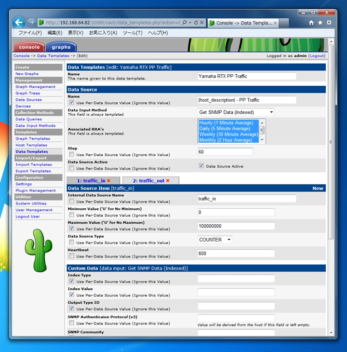Click the address bar refresh icon

click(196, 23)
